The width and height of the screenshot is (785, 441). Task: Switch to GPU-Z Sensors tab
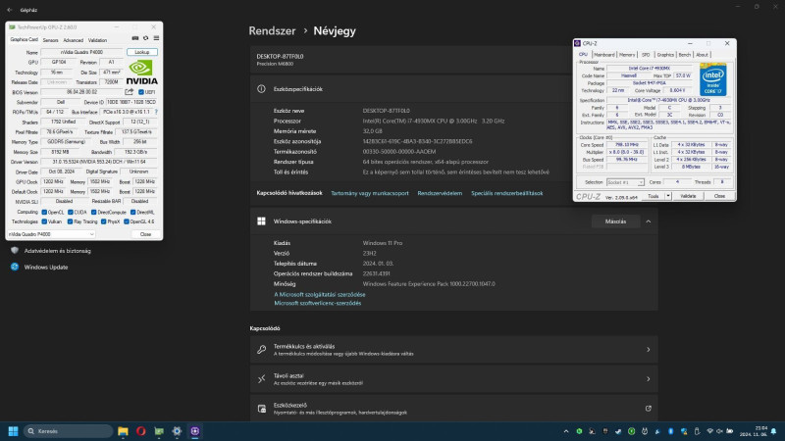[51, 40]
